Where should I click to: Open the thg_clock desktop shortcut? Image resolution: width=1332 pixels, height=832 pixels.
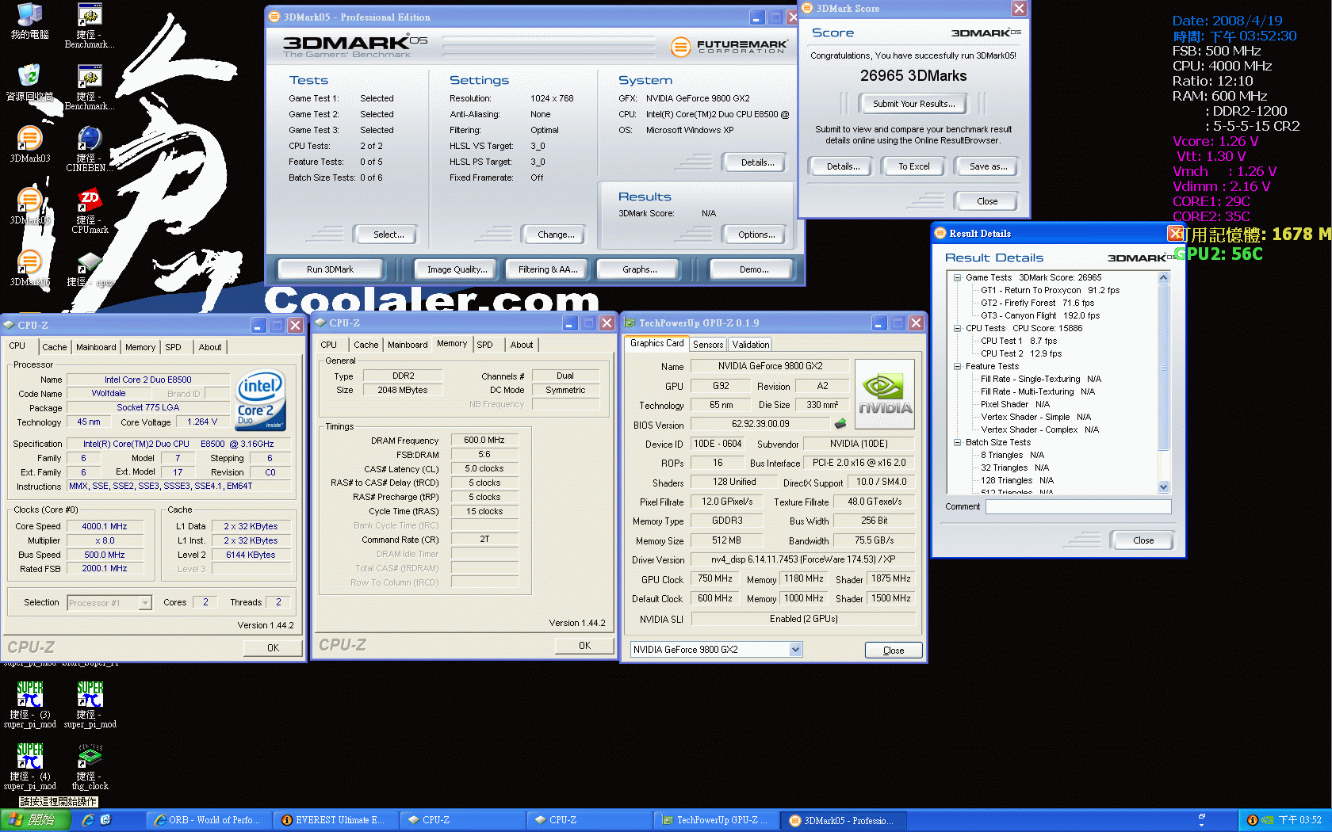[90, 766]
